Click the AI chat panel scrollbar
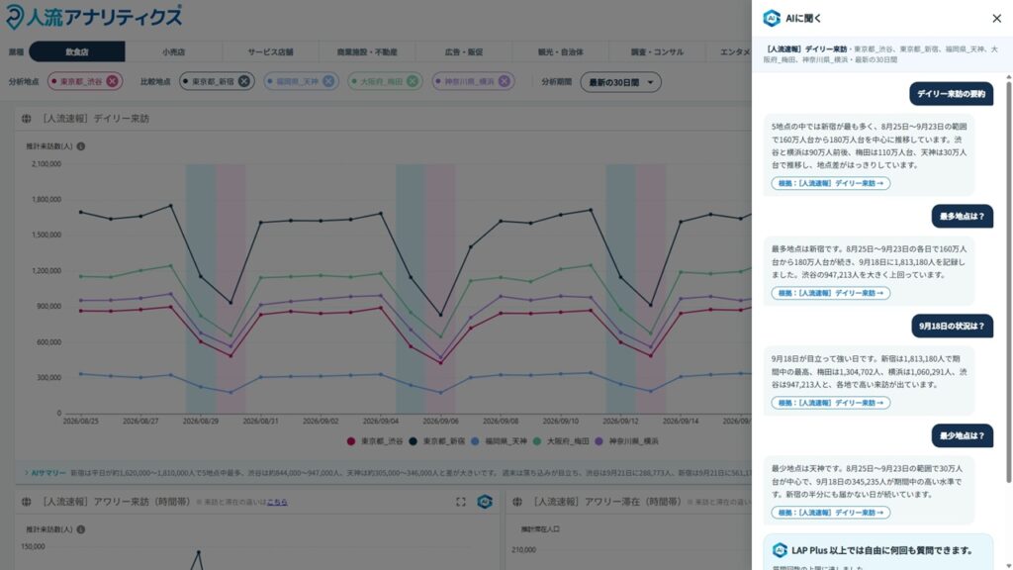The image size is (1013, 570). pyautogui.click(x=1008, y=281)
